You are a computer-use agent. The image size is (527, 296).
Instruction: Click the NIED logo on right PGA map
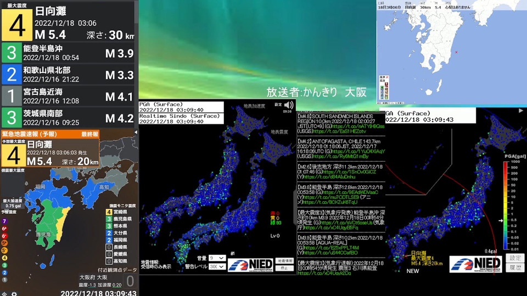point(476,264)
